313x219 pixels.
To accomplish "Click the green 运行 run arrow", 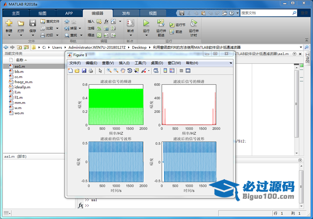I will (146, 23).
